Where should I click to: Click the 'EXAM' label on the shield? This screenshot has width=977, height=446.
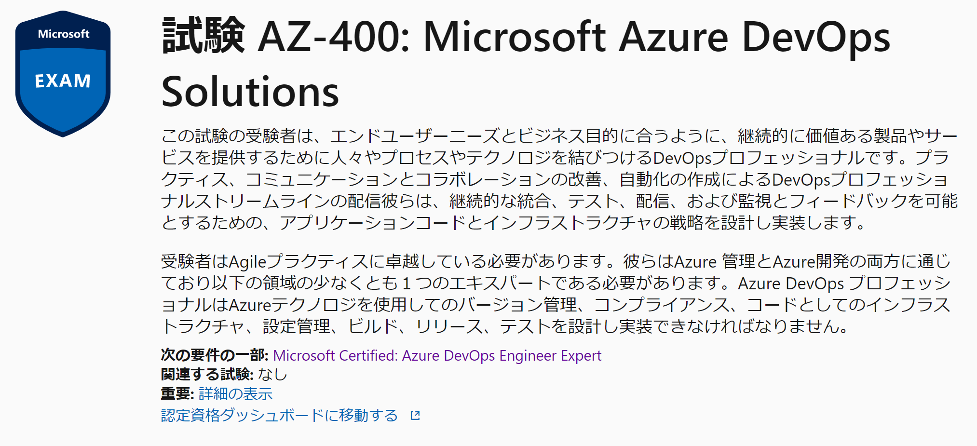pos(63,81)
